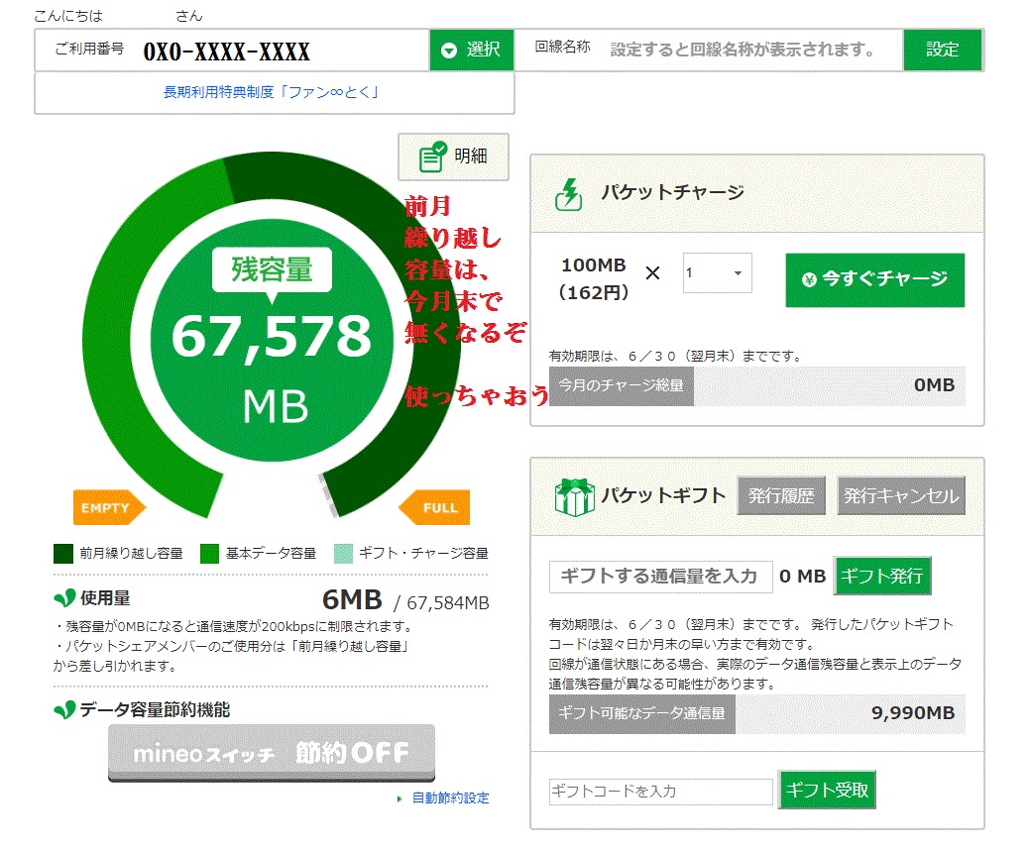Click the green leaf icon beside 使用量
Image resolution: width=1030 pixels, height=850 pixels.
(64, 598)
